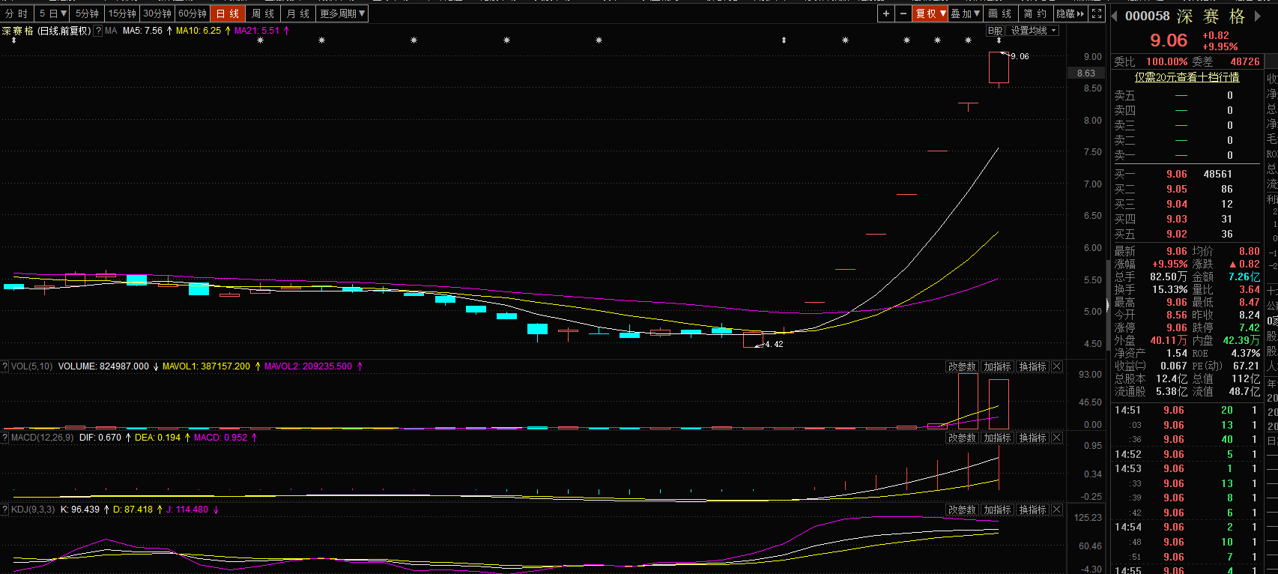The image size is (1278, 574).
Task: Click 改参数 in the VOL panel
Action: [962, 366]
